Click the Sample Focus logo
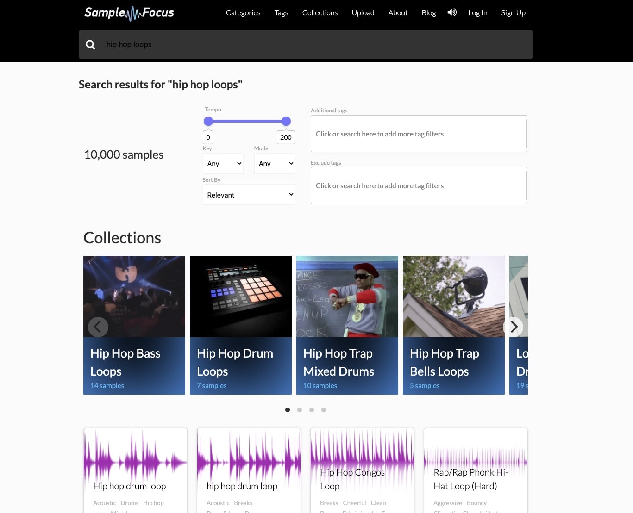Image resolution: width=633 pixels, height=513 pixels. pyautogui.click(x=129, y=13)
